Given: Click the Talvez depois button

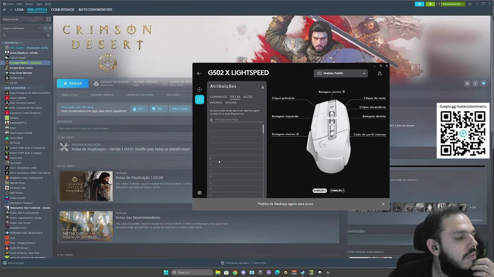Looking at the screenshot, I should (x=180, y=109).
